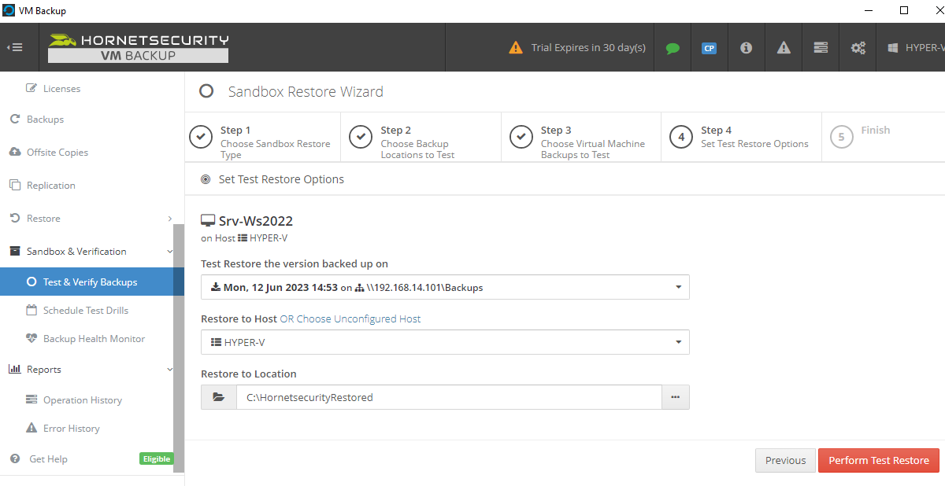
Task: Open the servers icon in the top toolbar
Action: (820, 48)
